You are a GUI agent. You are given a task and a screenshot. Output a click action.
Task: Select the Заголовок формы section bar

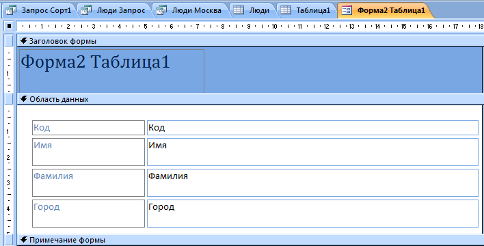click(x=250, y=41)
